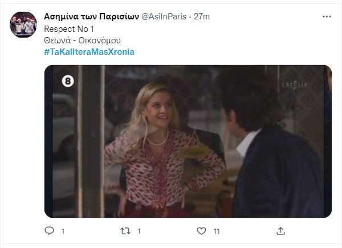This screenshot has height=248, width=342.
Task: Like the tweet with the heart icon
Action: (201, 231)
